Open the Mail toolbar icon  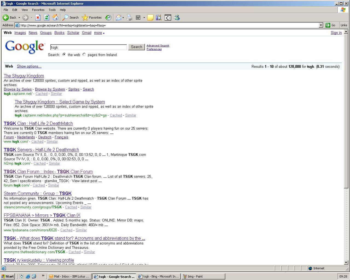[x=118, y=17]
